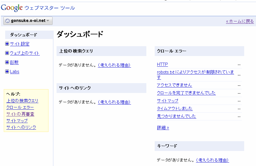Open the Labs sidebar link
The height and width of the screenshot is (166, 256).
15,72
